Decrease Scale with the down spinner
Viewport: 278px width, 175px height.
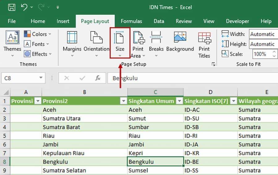click(274, 56)
